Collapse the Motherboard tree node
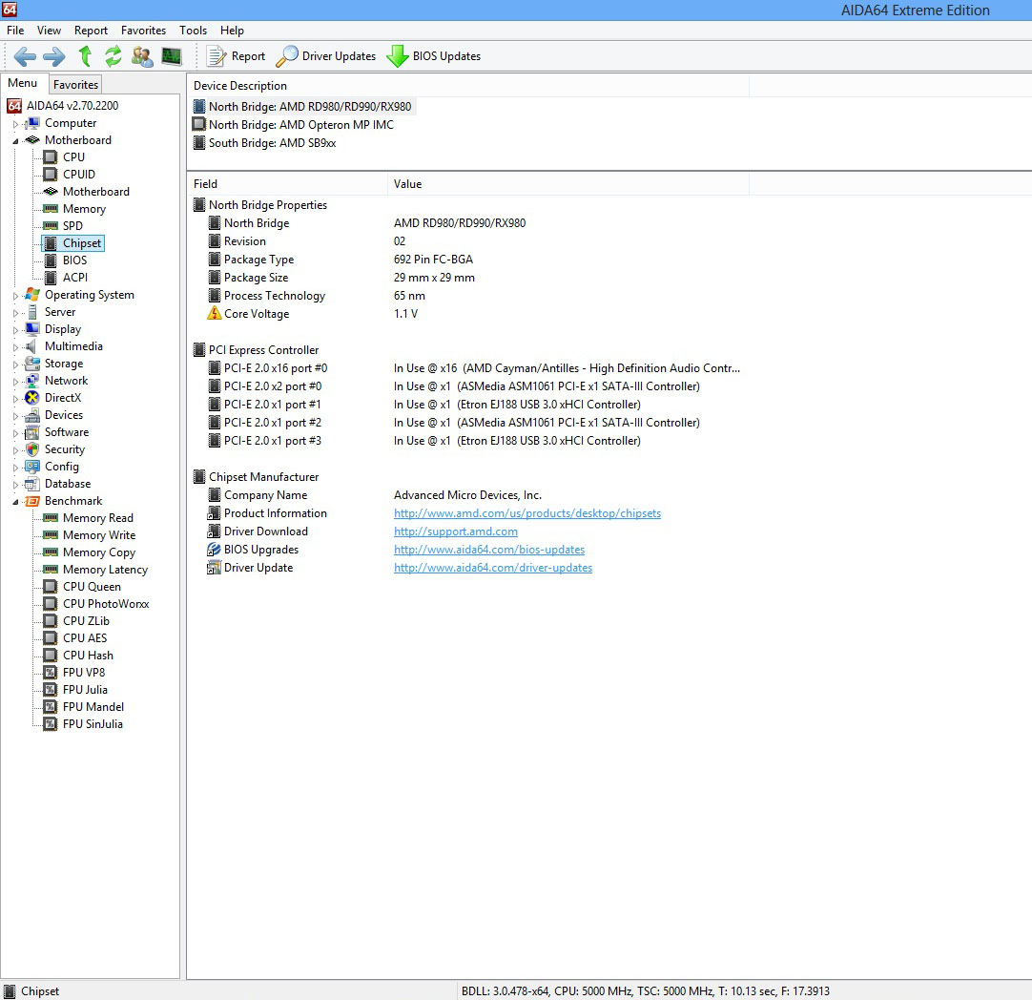 tap(16, 141)
